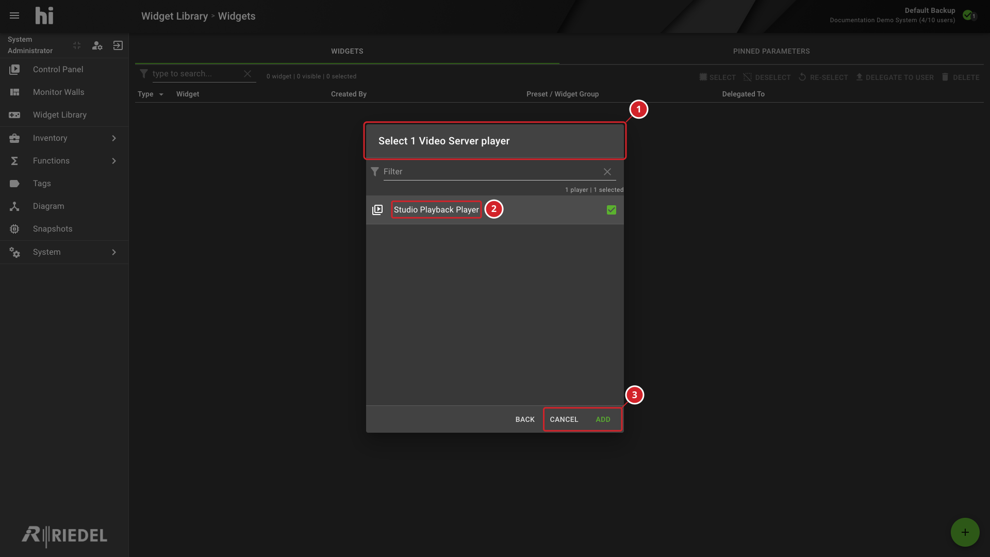
Task: Click the System gears icon
Action: (x=14, y=252)
